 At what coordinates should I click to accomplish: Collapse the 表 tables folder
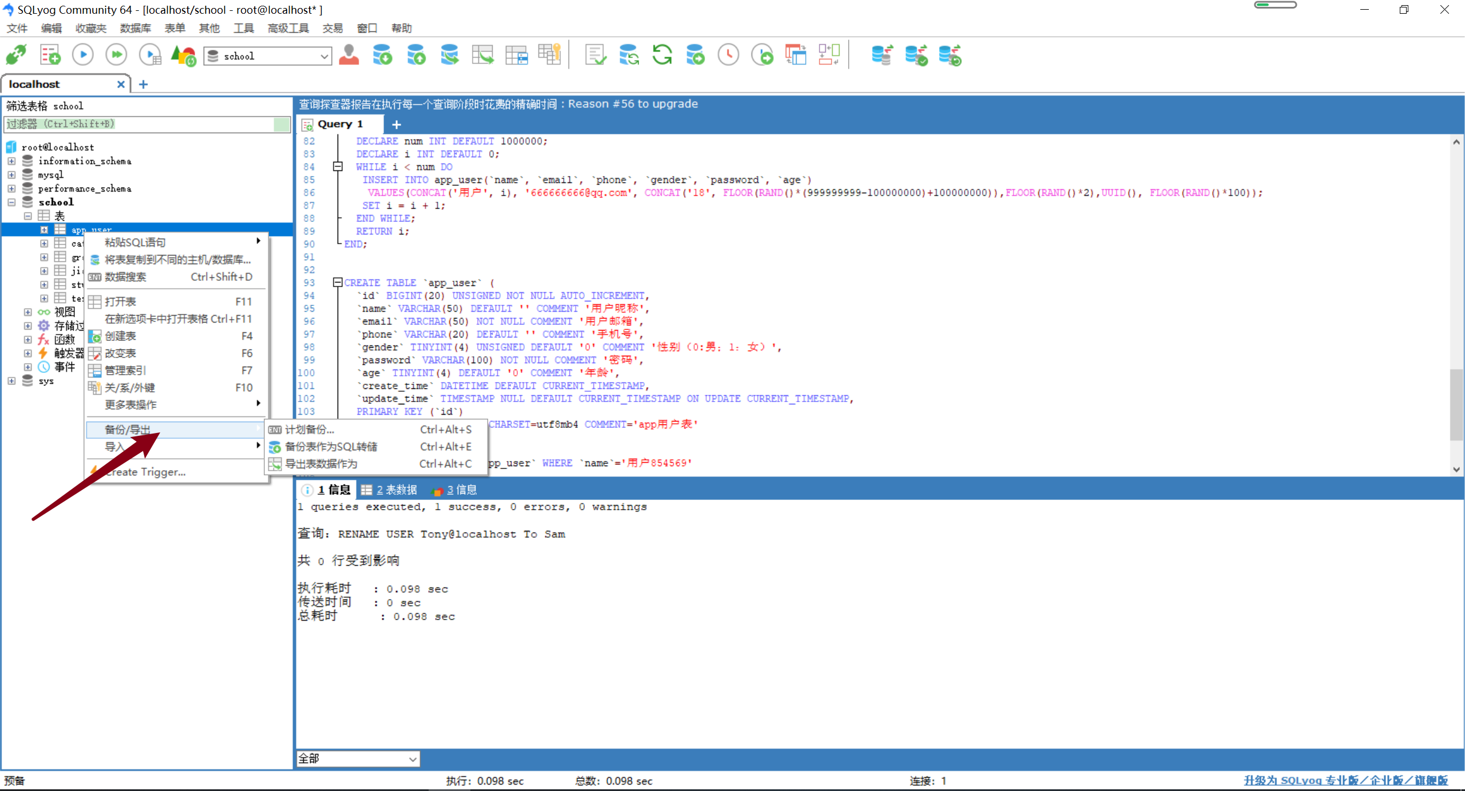click(x=27, y=216)
